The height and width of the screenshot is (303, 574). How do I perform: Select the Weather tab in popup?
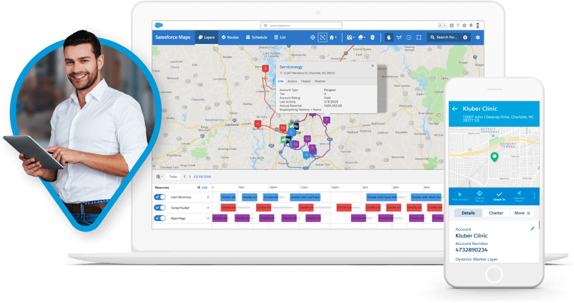pos(320,81)
